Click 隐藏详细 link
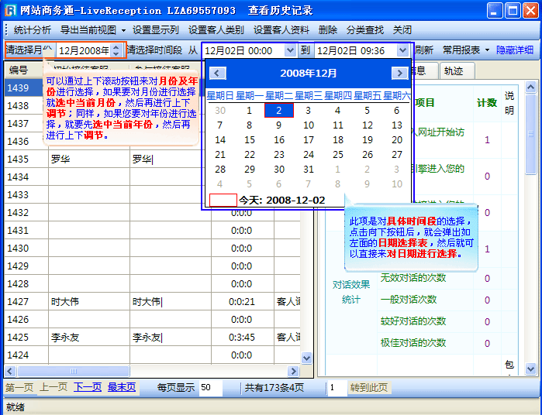 (515, 50)
